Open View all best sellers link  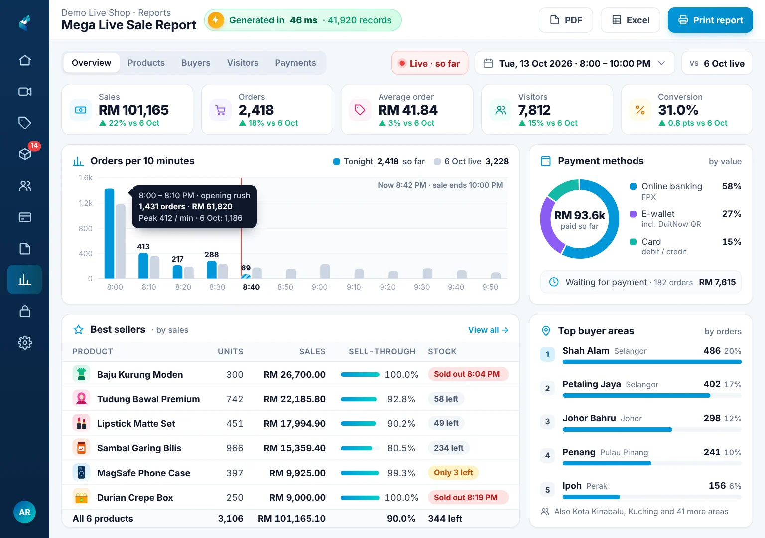click(488, 330)
